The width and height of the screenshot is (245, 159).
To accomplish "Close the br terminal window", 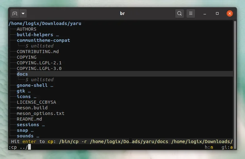I will (230, 14).
